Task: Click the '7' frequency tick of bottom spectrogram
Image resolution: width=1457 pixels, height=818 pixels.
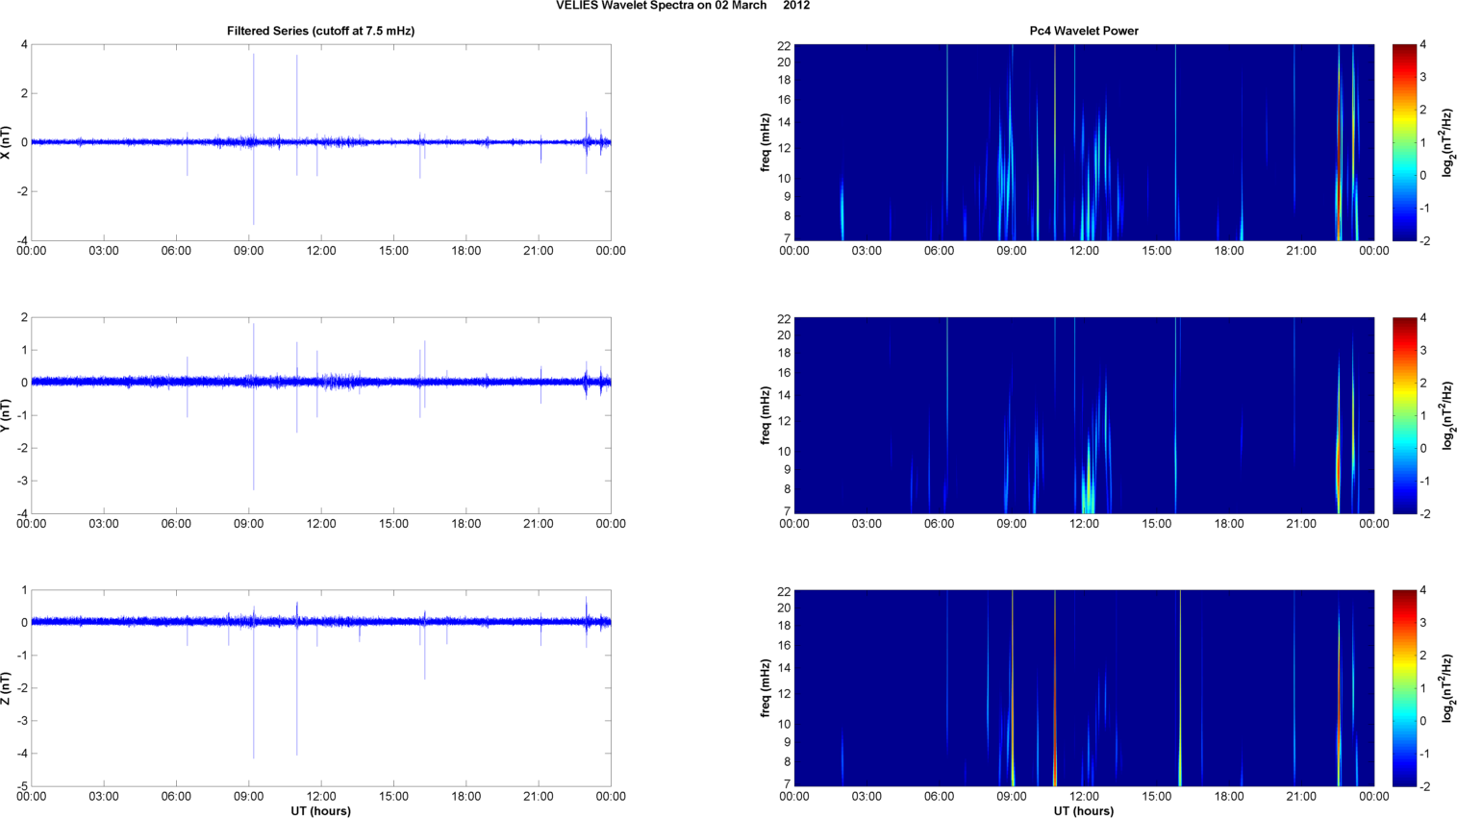Action: 788,784
